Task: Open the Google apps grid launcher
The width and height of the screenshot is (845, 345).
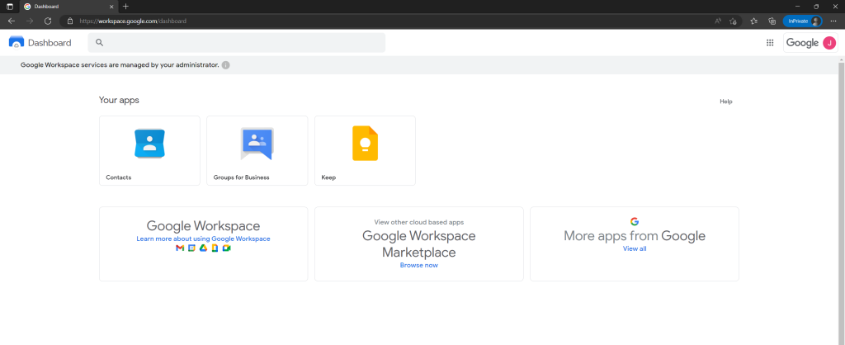Action: [770, 43]
